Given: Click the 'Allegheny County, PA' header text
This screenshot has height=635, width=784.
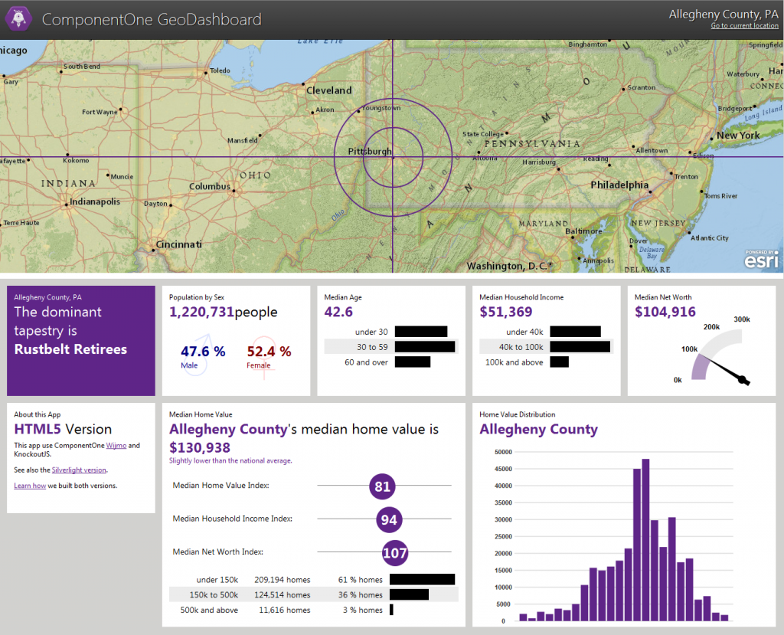Looking at the screenshot, I should (x=724, y=14).
